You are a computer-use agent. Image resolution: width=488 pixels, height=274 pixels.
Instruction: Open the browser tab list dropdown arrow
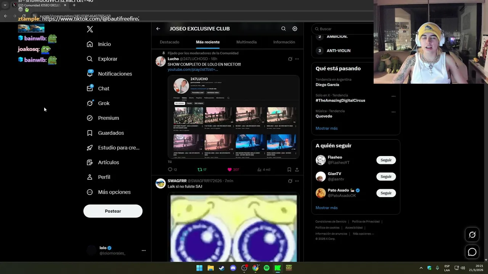coord(5,5)
